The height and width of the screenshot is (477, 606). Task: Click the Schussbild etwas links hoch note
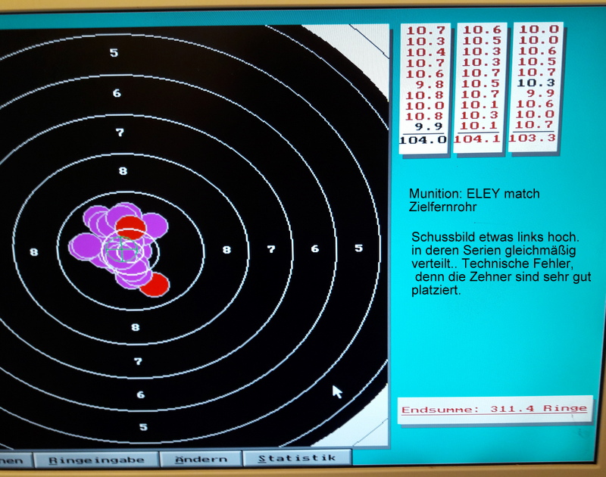click(497, 237)
